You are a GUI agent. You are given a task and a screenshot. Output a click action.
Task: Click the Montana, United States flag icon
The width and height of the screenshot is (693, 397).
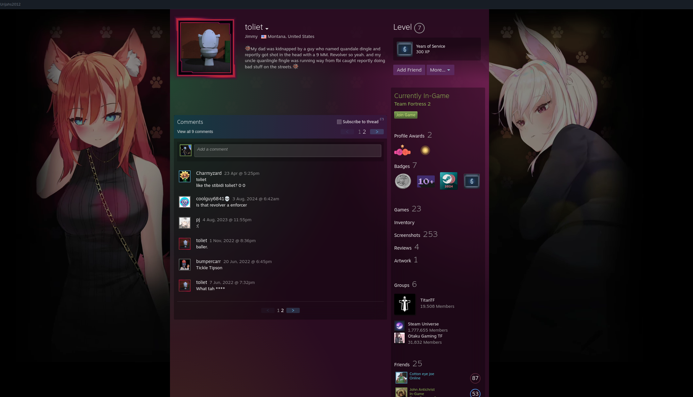pyautogui.click(x=263, y=37)
